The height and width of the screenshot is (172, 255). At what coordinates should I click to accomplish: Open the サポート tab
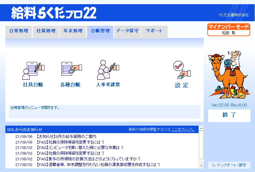154,32
